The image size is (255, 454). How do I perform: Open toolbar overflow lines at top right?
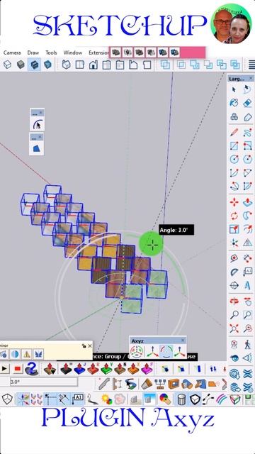[251, 65]
